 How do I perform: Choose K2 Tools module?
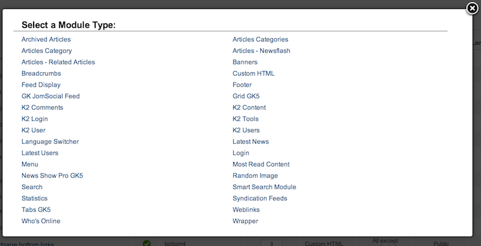click(x=245, y=118)
